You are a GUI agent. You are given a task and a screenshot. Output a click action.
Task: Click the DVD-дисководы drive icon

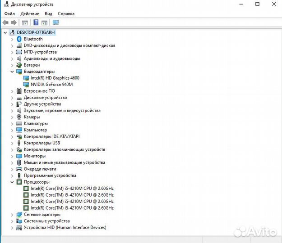(x=19, y=45)
